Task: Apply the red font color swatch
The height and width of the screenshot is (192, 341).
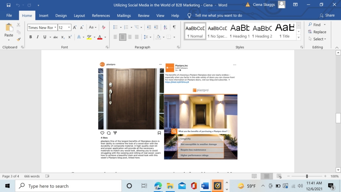Action: [100, 37]
